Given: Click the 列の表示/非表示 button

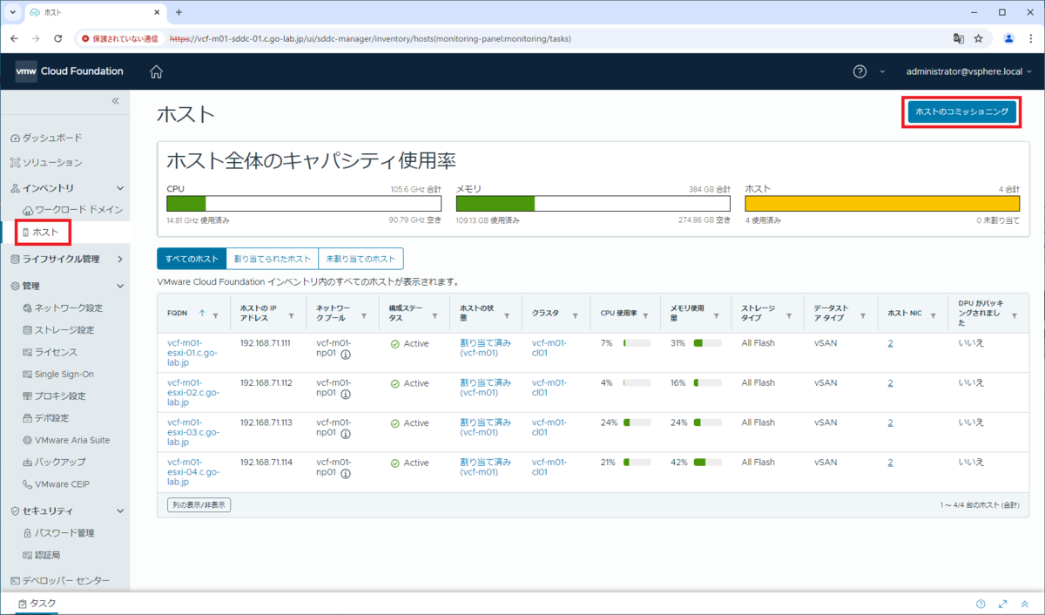Looking at the screenshot, I should tap(199, 504).
